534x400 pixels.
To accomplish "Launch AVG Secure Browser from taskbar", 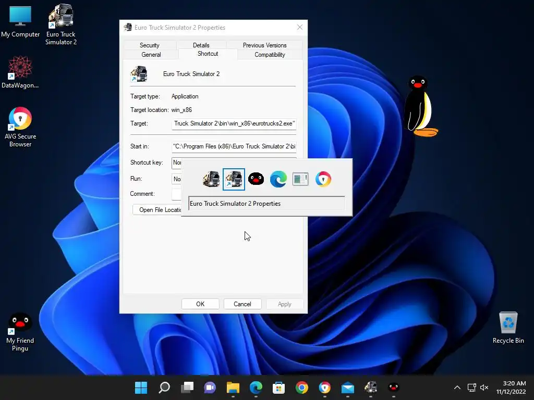I will click(x=324, y=387).
